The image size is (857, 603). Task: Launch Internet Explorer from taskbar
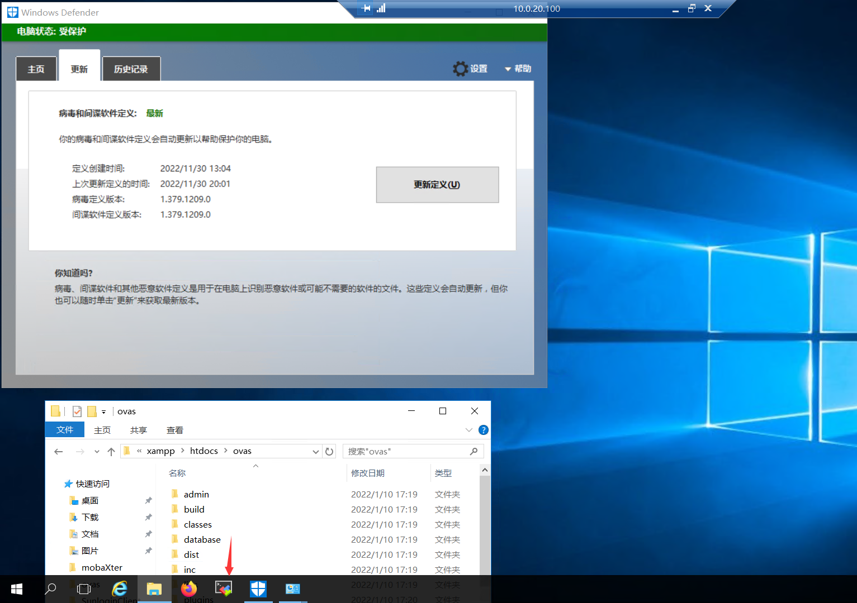[x=120, y=588]
